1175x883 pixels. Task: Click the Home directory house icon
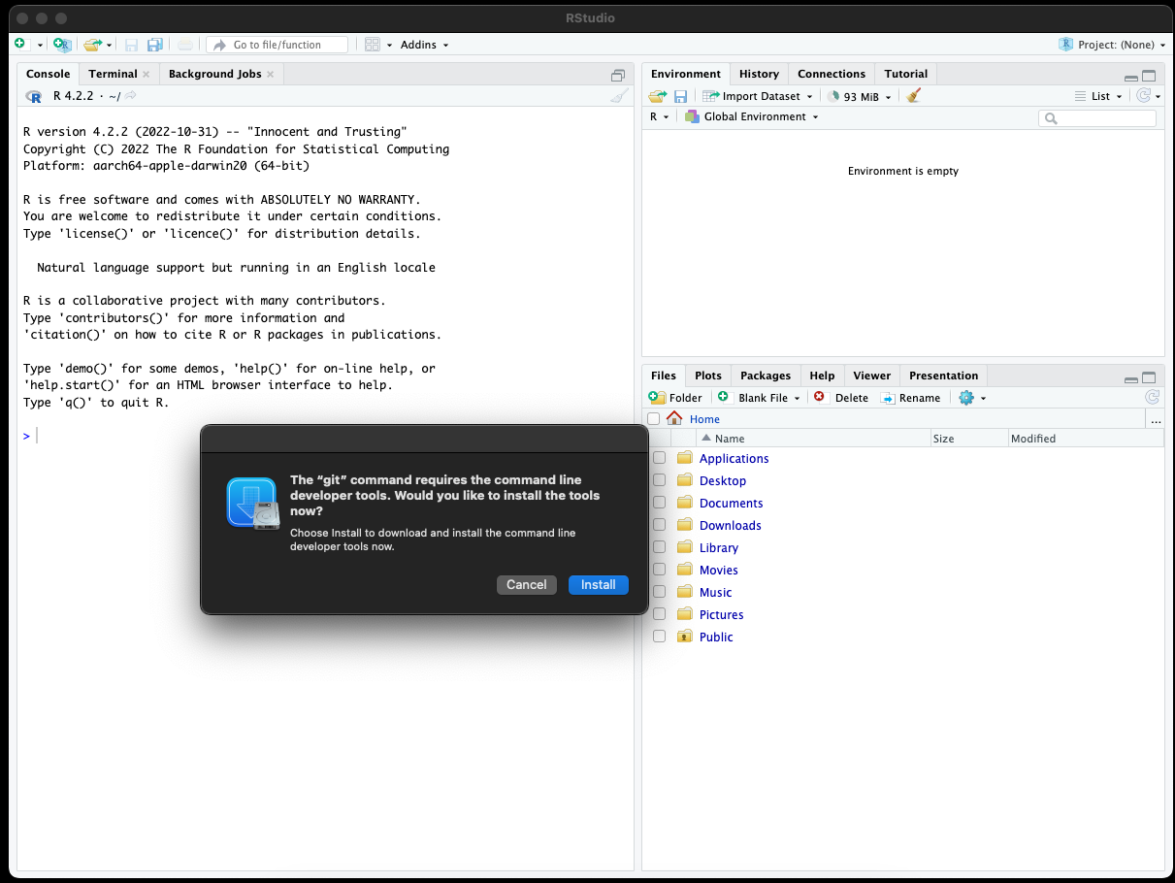pyautogui.click(x=674, y=419)
